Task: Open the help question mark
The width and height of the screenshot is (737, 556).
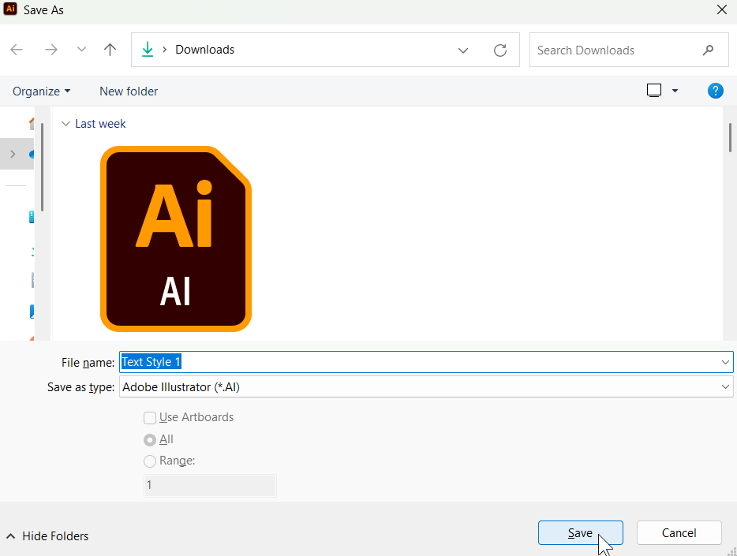Action: 716,91
